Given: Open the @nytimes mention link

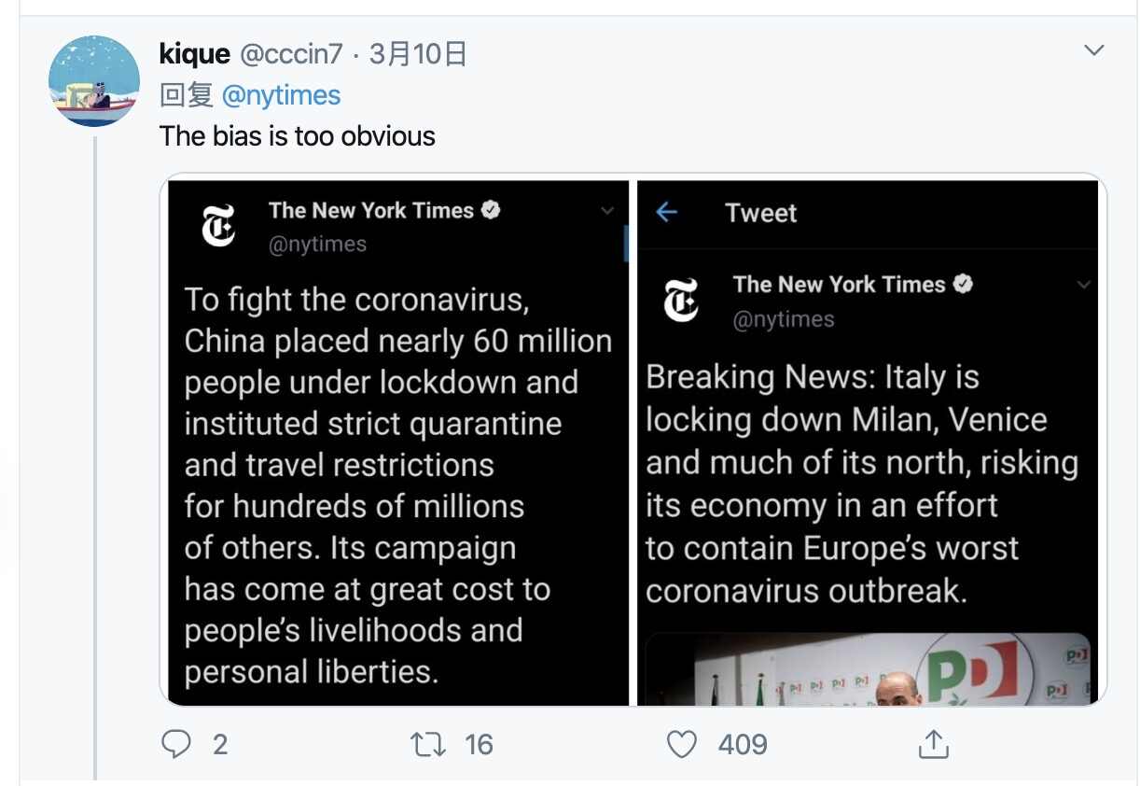Looking at the screenshot, I should (x=281, y=95).
